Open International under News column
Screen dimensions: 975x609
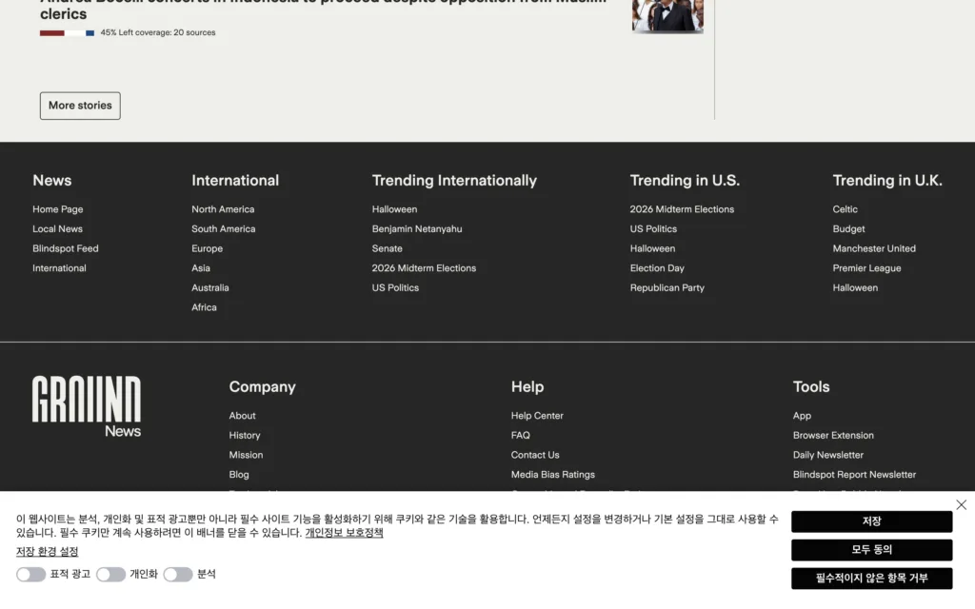[x=59, y=267]
